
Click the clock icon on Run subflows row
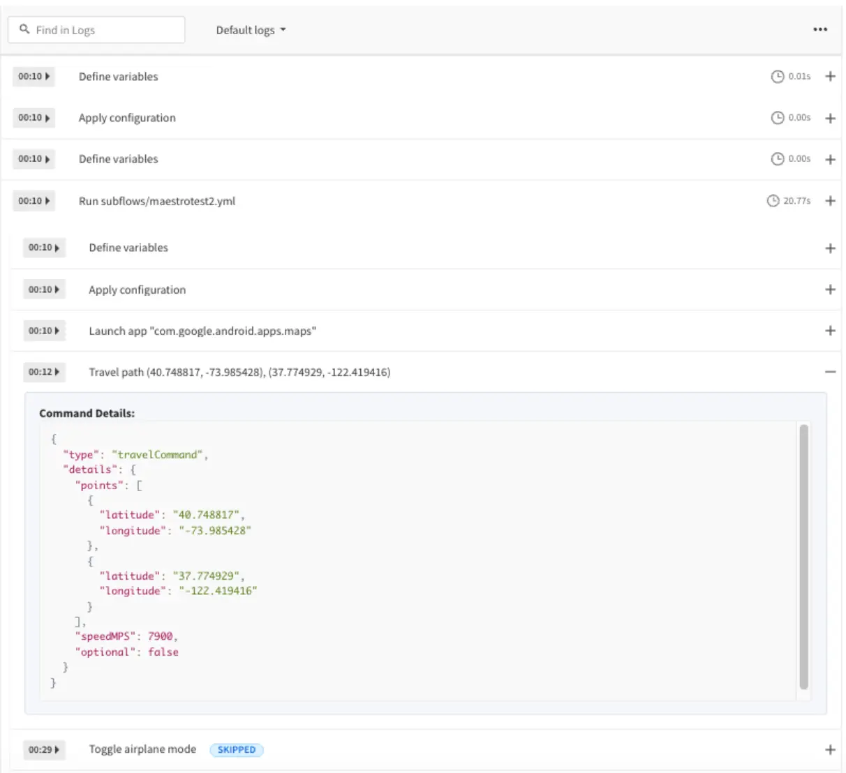tap(773, 201)
